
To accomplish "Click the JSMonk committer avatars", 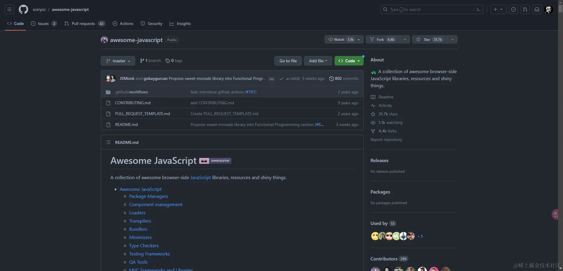I will click(111, 78).
